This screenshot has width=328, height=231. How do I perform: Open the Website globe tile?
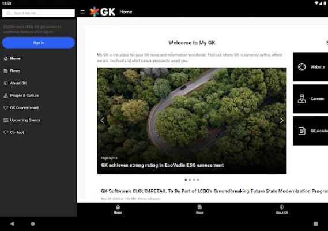(x=311, y=67)
